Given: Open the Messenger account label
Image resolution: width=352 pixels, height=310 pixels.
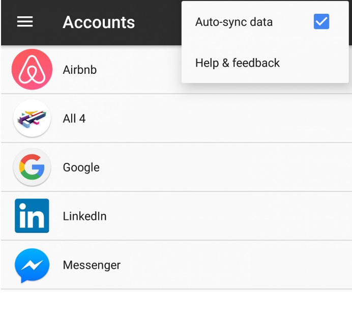Looking at the screenshot, I should click(92, 265).
